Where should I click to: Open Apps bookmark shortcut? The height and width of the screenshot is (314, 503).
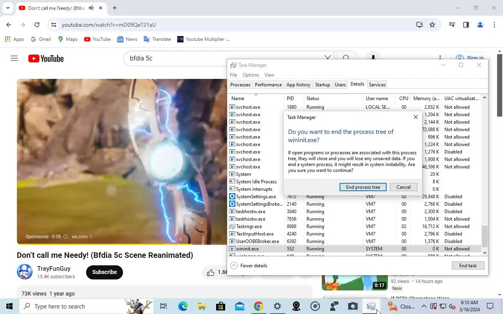tap(15, 39)
